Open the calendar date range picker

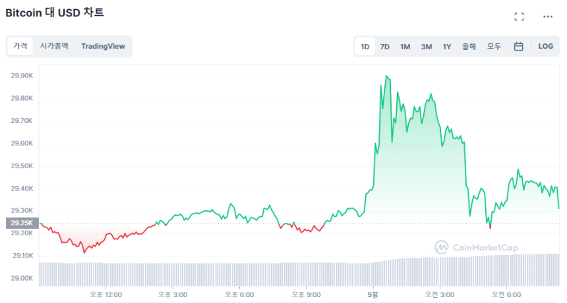(518, 47)
